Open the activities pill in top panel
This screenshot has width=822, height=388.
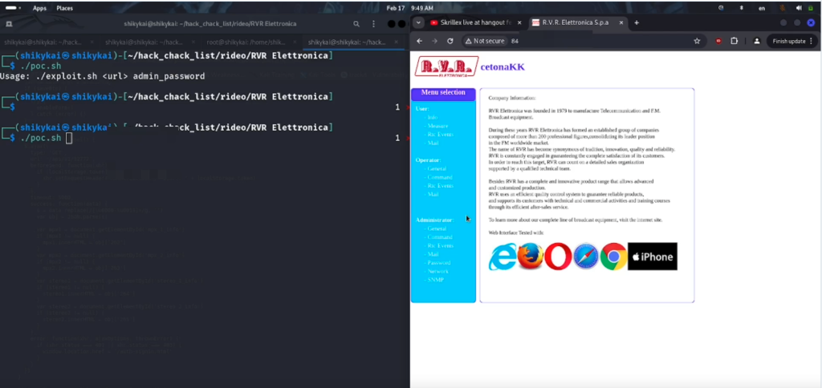point(13,8)
